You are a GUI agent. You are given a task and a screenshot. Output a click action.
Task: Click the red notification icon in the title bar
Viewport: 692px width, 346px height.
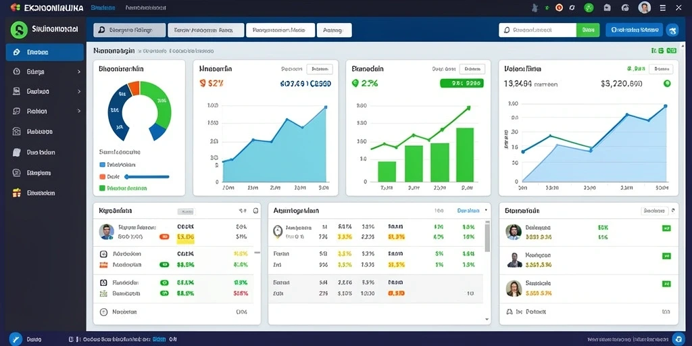559,7
